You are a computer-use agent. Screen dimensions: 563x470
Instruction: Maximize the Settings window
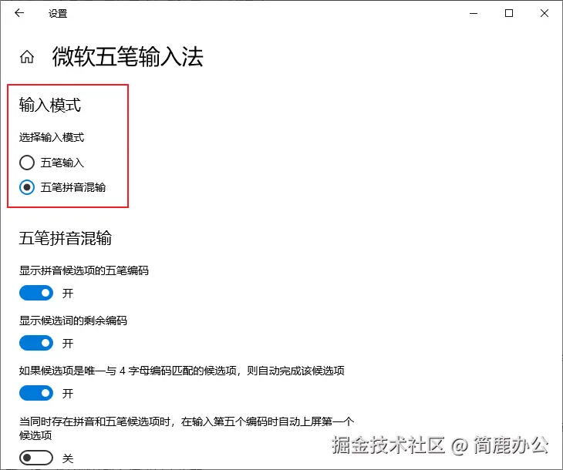click(x=509, y=13)
